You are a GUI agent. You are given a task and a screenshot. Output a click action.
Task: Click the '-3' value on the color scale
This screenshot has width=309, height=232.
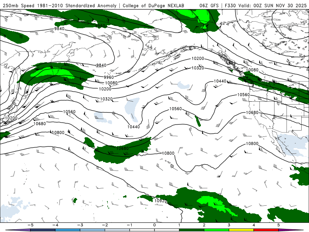pyautogui.click(x=80, y=225)
